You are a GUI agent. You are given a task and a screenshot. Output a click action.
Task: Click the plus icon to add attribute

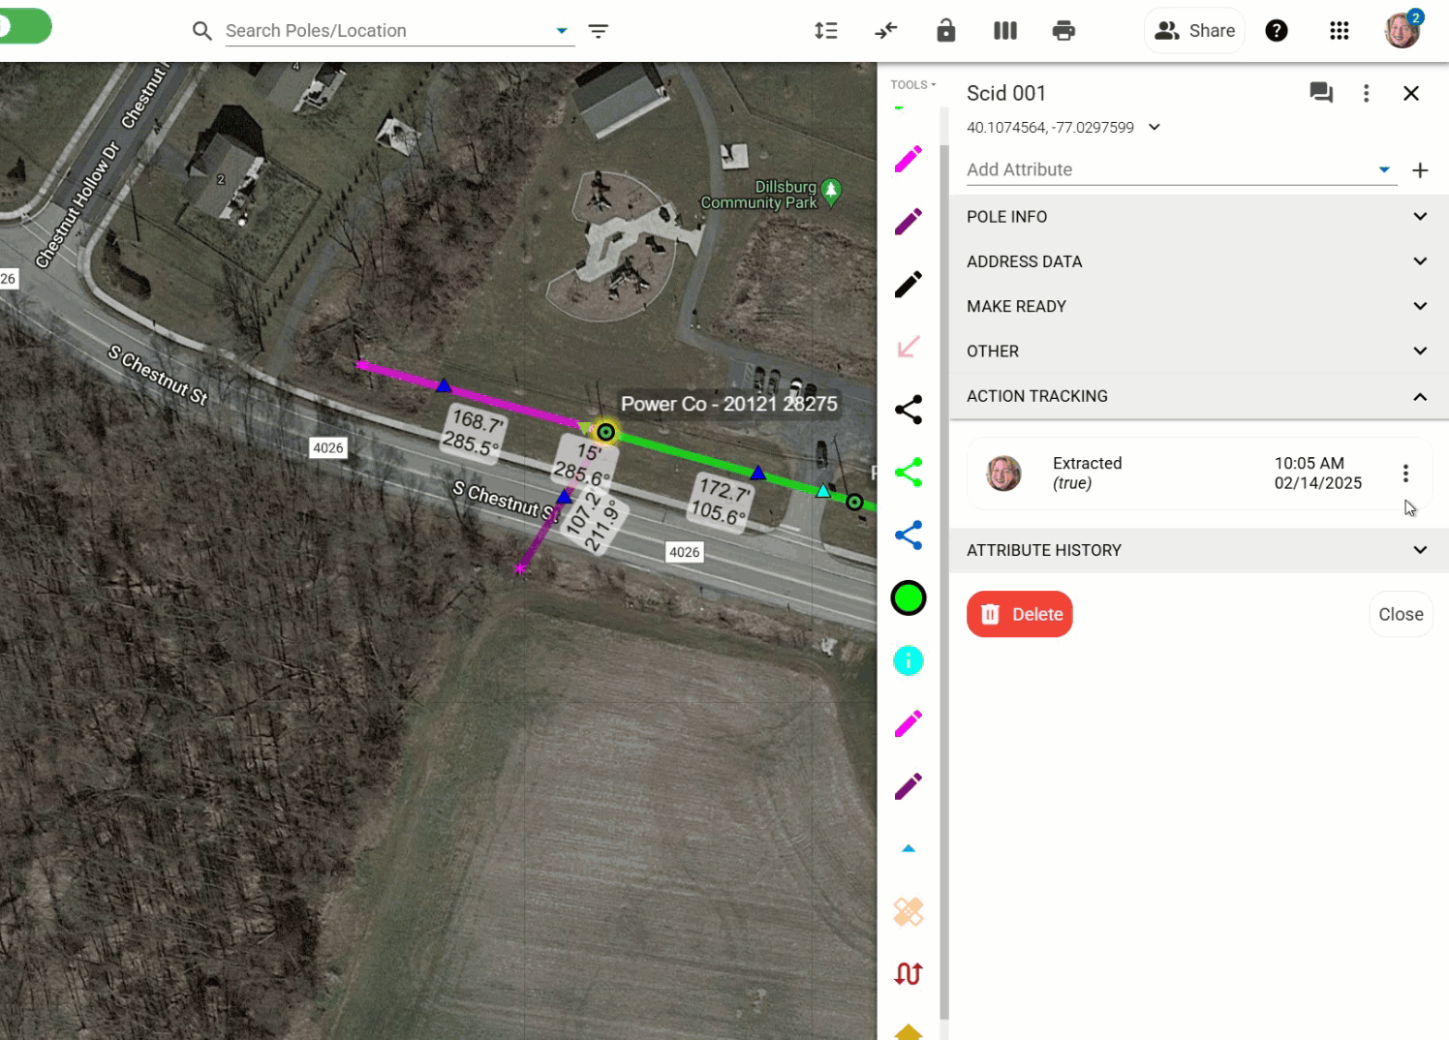(x=1420, y=170)
